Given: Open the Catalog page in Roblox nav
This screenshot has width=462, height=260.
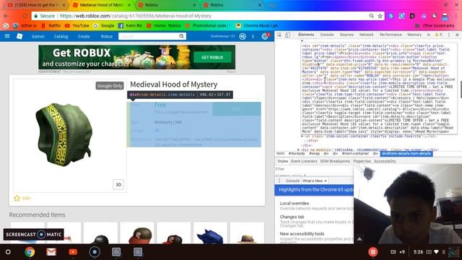Looking at the screenshot, I should (61, 36).
